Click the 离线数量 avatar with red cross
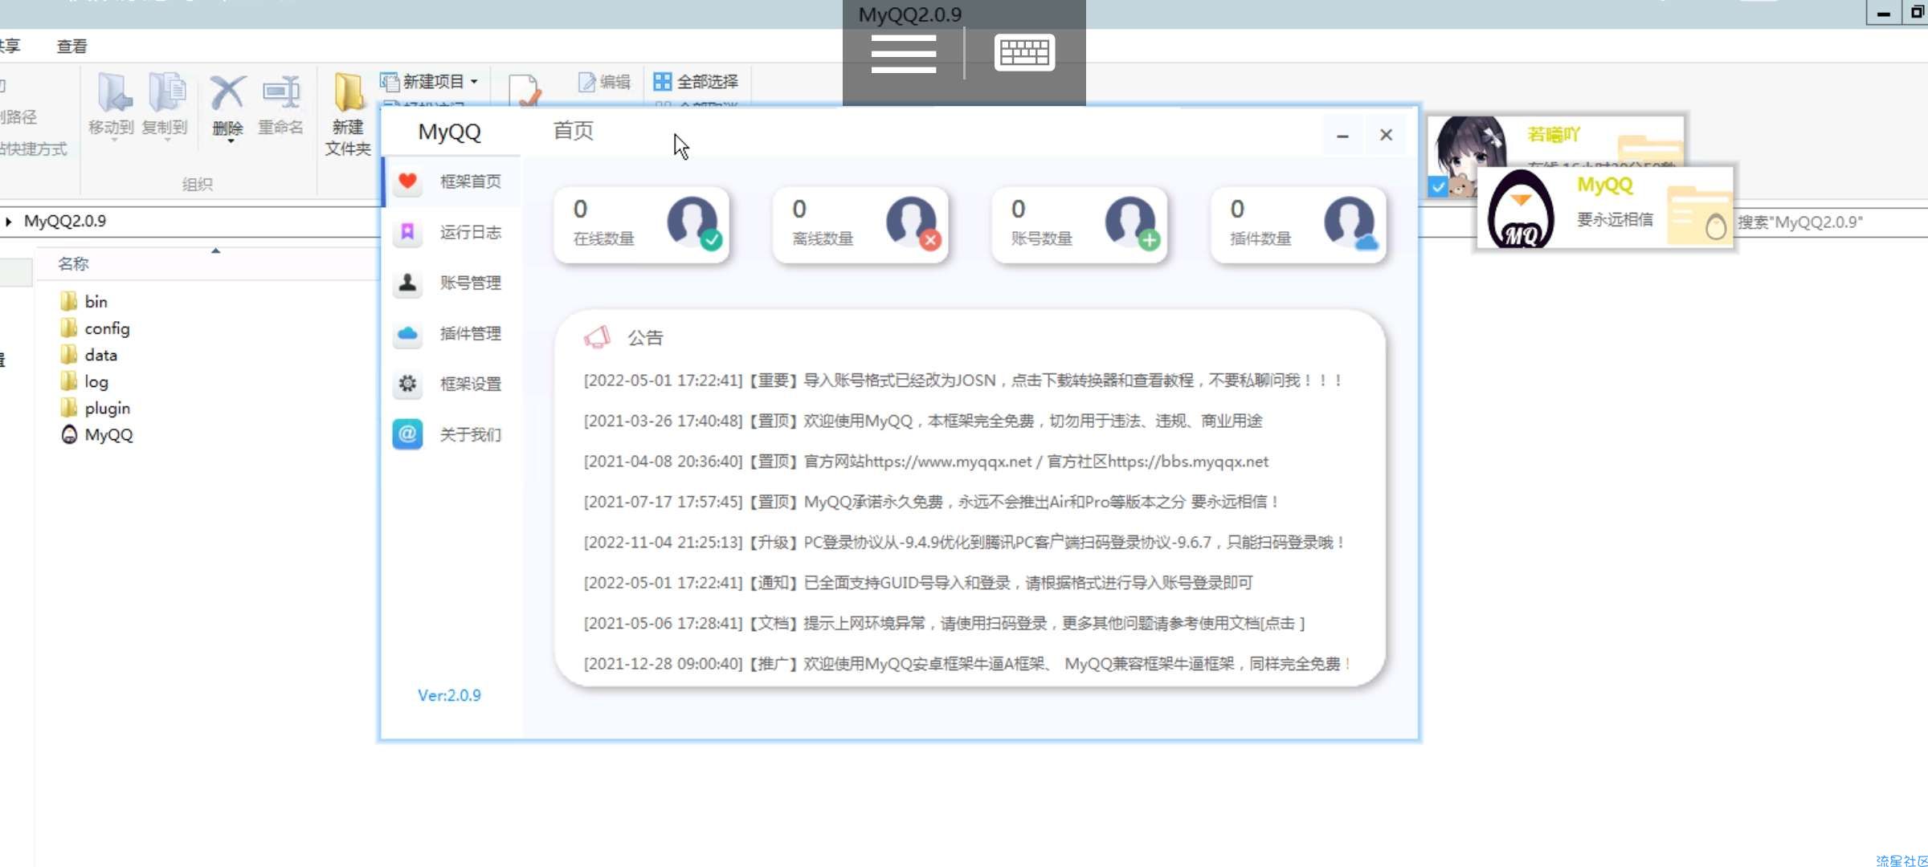 (x=913, y=223)
